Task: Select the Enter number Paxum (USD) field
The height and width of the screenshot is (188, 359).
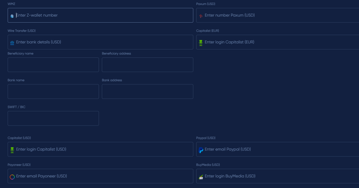Action: [279, 15]
